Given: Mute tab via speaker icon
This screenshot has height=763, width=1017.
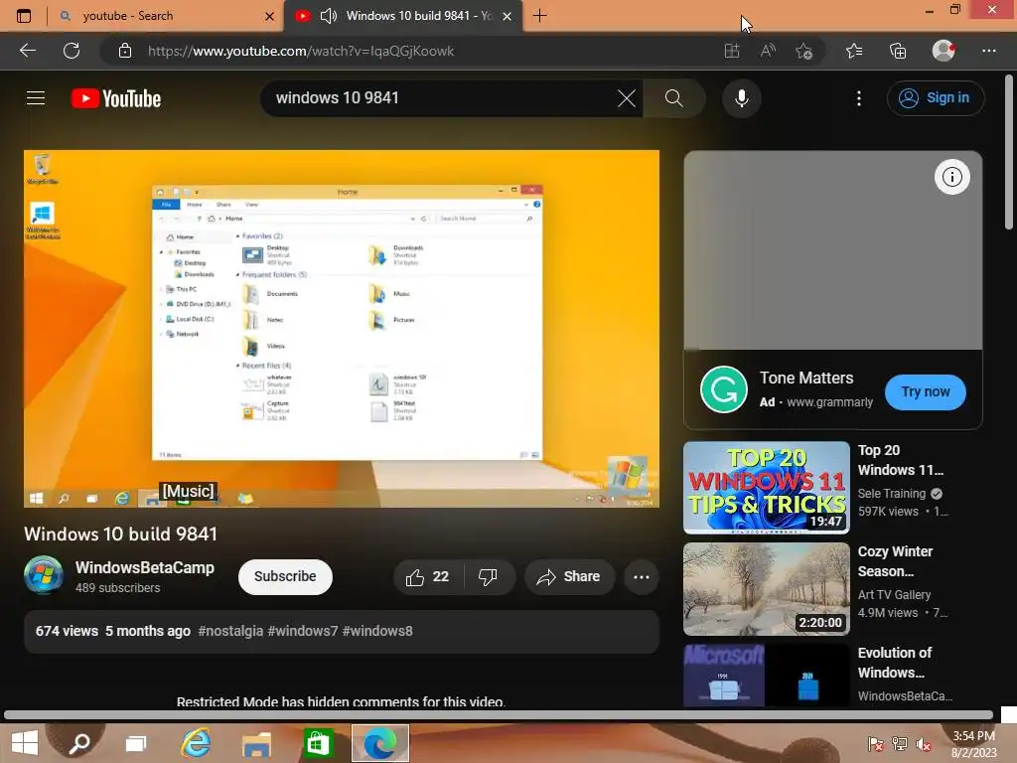Looking at the screenshot, I should [328, 16].
